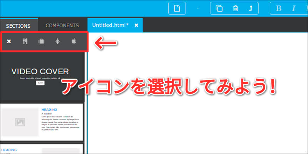Open the COMPONENTS tab
Screen dimensions: 308x154
[x=62, y=25]
